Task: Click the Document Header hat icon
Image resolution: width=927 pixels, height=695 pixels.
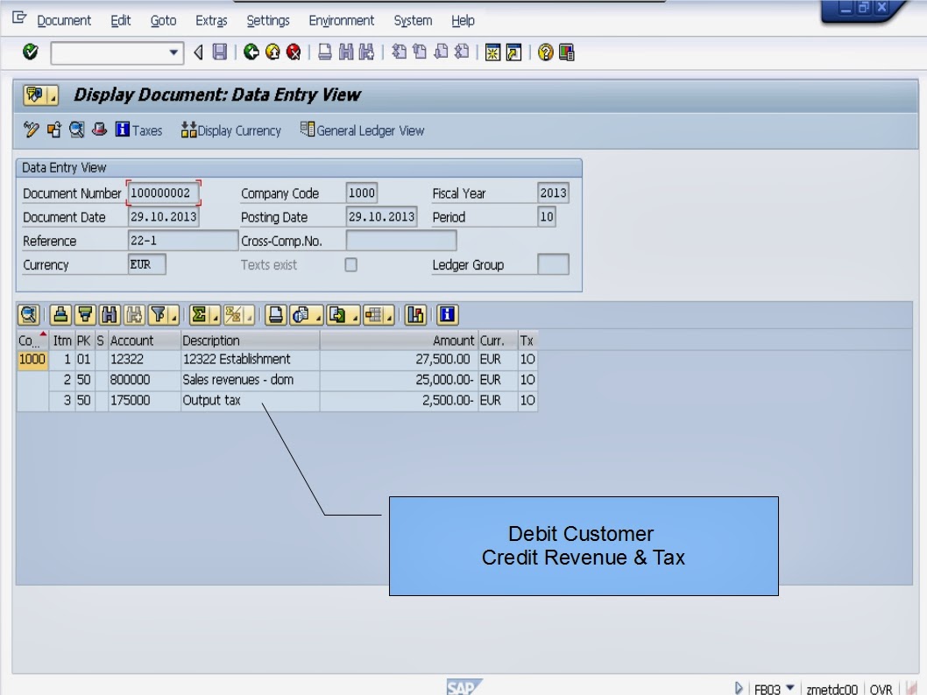Action: [x=99, y=130]
